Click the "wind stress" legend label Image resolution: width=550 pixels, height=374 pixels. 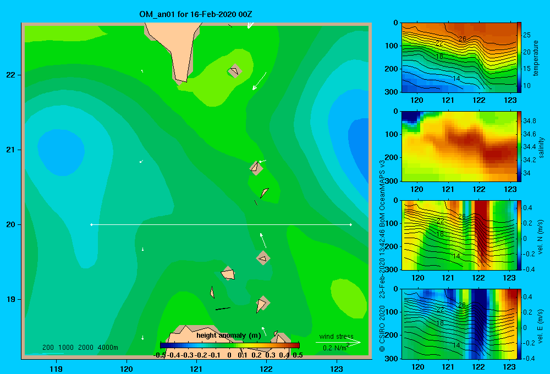pos(337,336)
